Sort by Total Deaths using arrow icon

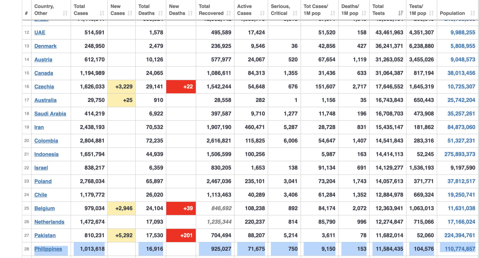tap(160, 13)
